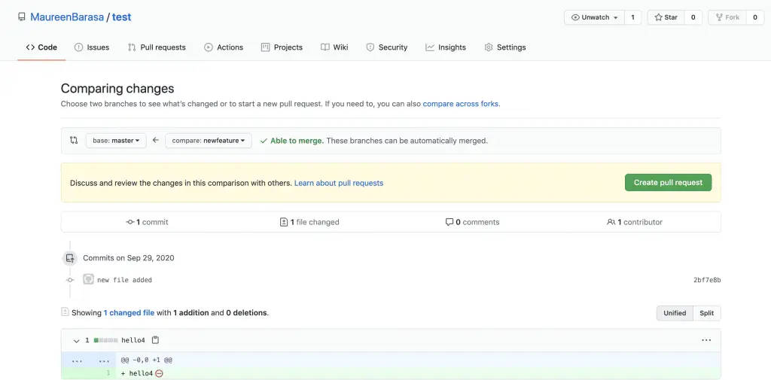
Task: Follow the Learn about pull requests link
Action: 339,183
